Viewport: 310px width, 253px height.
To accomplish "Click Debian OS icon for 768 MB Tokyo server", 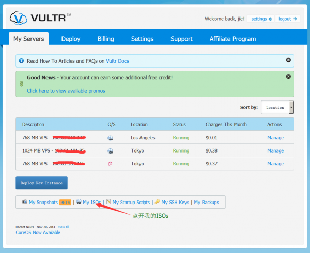I will [110, 164].
